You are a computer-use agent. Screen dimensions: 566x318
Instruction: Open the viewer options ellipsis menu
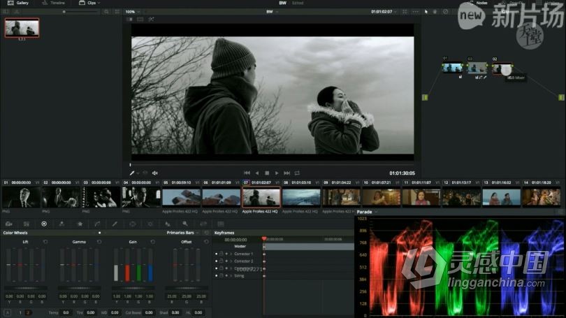(x=416, y=12)
